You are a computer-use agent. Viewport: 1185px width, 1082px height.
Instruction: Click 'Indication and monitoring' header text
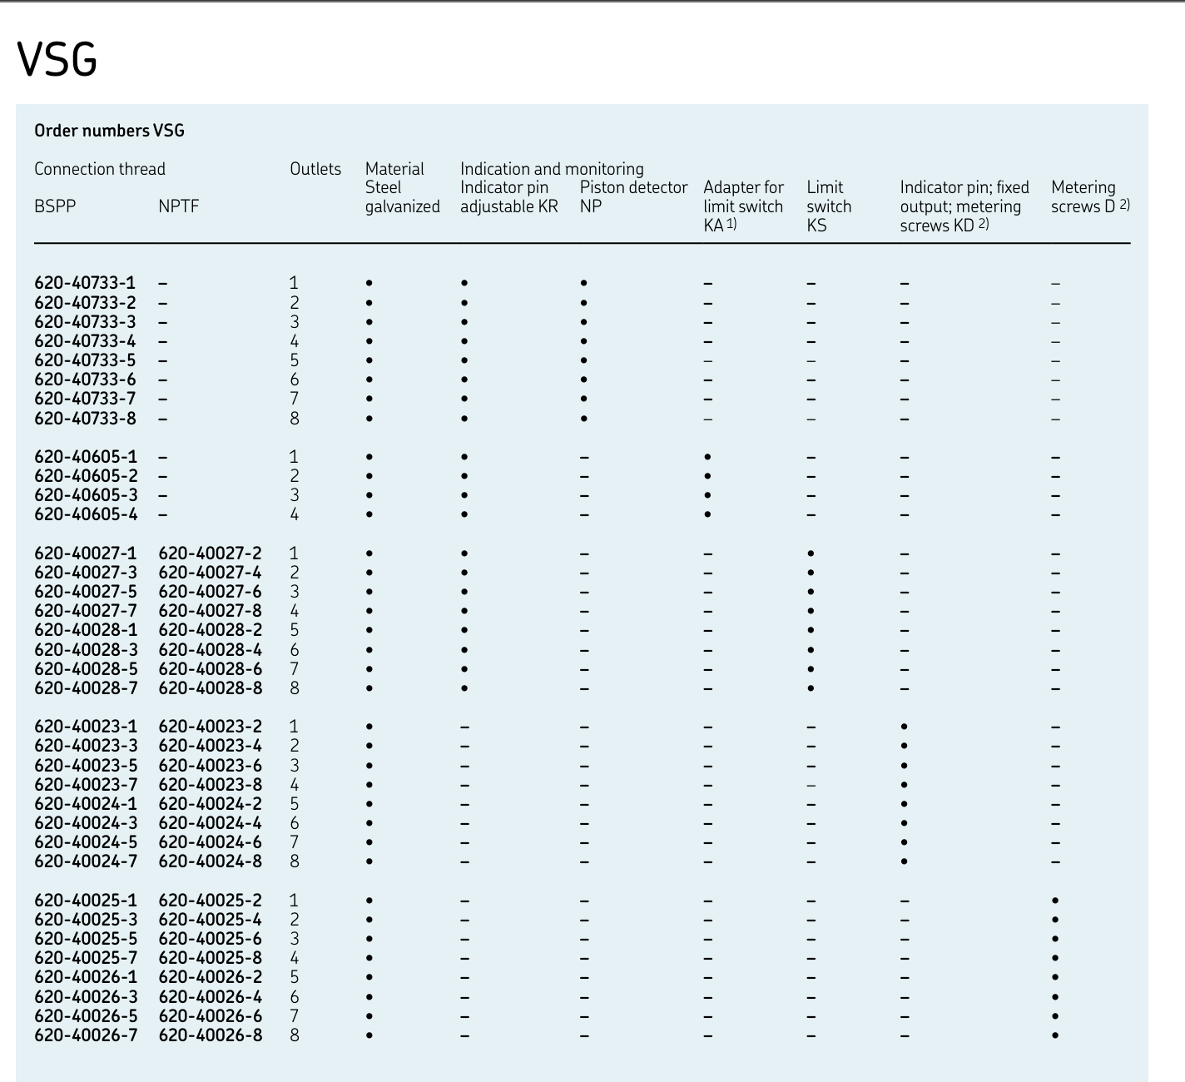pos(552,169)
